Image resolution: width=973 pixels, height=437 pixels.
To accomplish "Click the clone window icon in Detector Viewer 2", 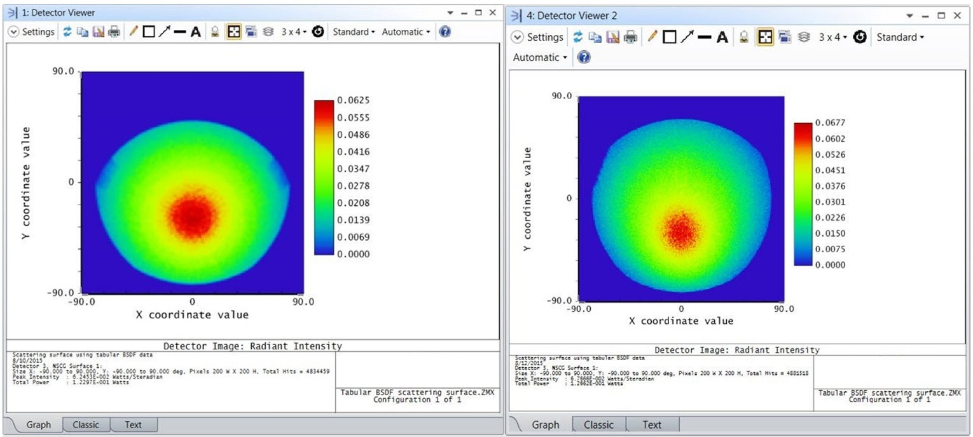I will [784, 37].
